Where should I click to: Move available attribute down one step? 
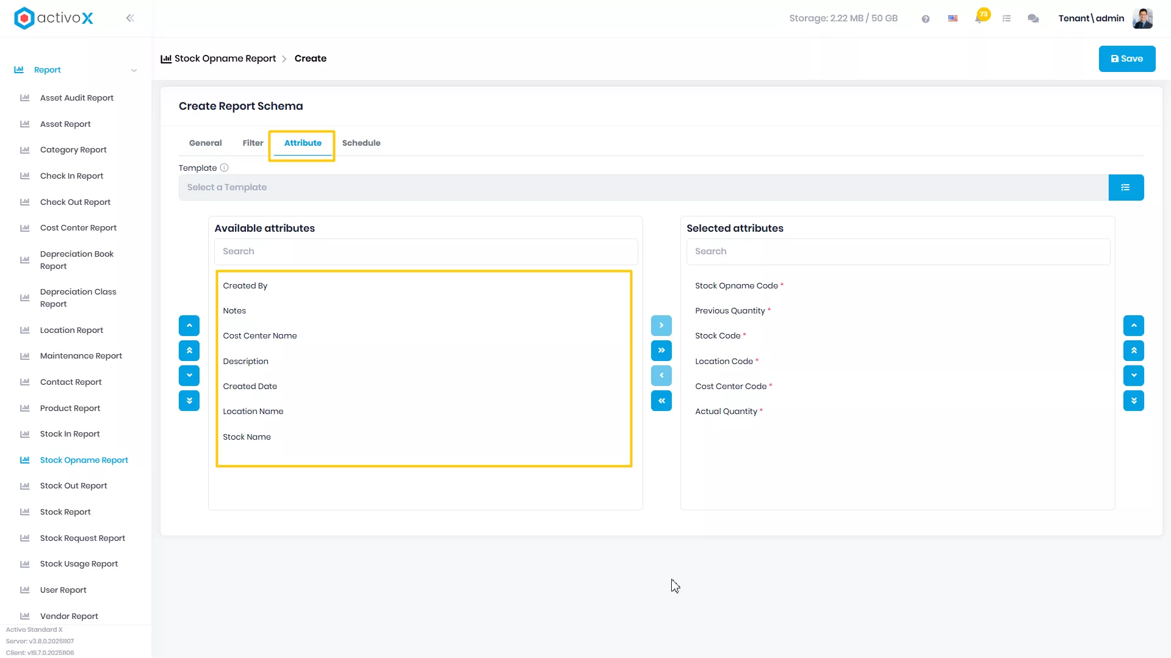[189, 376]
